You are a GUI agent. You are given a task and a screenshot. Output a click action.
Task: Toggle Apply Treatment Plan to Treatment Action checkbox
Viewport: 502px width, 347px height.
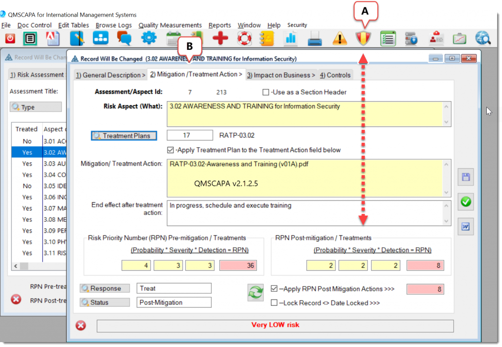point(170,150)
